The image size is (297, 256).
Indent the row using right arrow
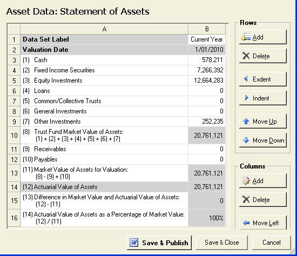point(263,98)
